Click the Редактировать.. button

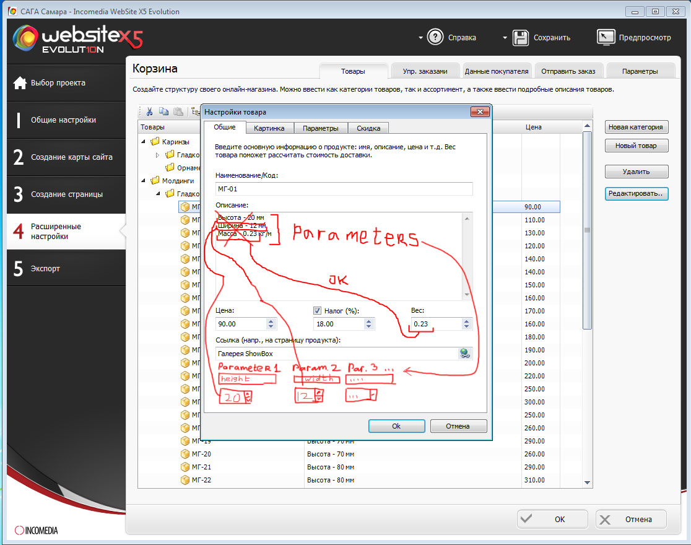[636, 193]
